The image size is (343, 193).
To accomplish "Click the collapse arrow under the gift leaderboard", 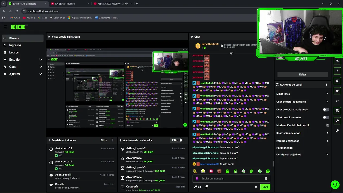I will click(231, 53).
